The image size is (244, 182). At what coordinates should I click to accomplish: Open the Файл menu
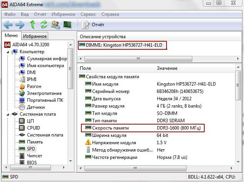click(x=10, y=14)
